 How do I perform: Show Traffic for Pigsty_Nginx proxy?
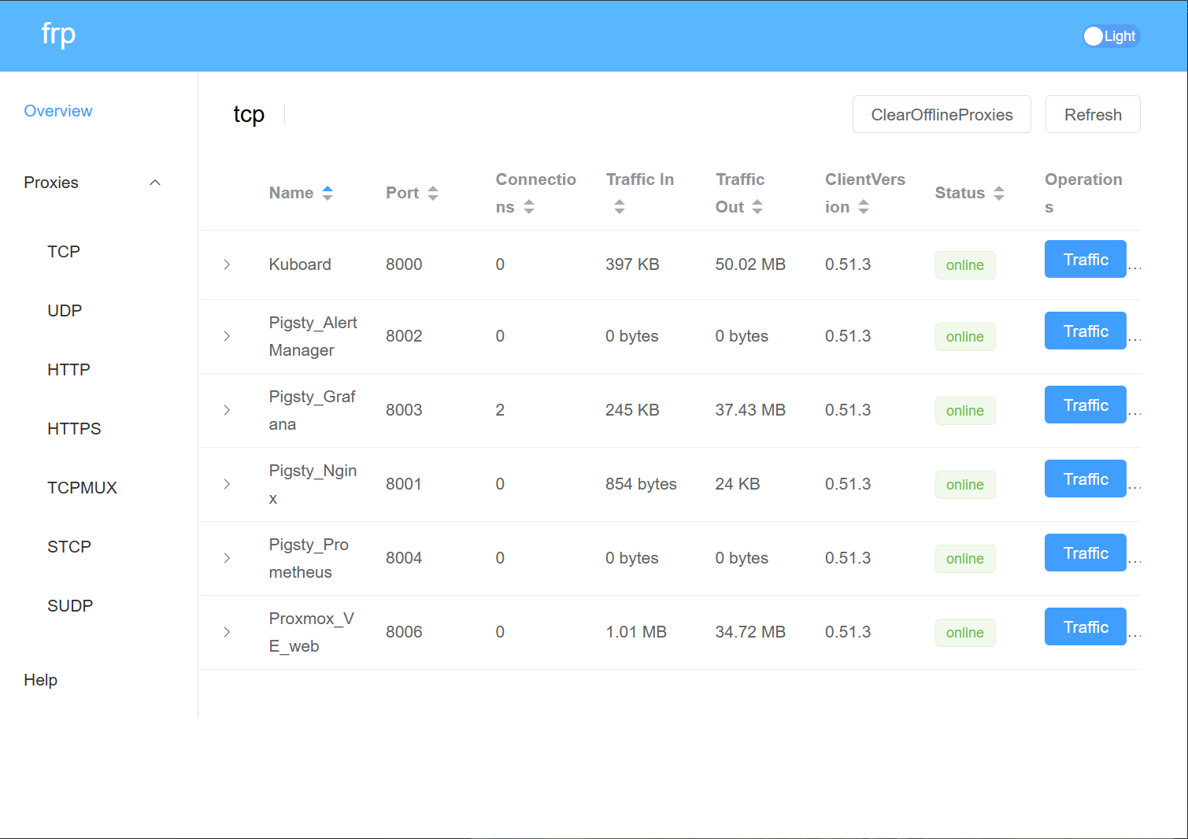click(x=1085, y=479)
